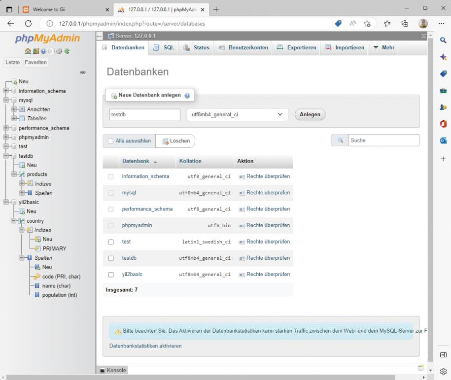The height and width of the screenshot is (380, 451).
Task: Switch to the Status tab
Action: pos(197,47)
